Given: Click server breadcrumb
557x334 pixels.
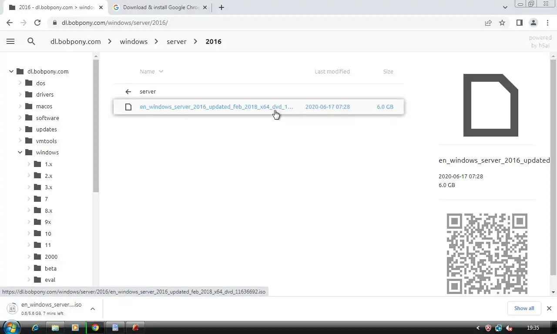Looking at the screenshot, I should tap(176, 41).
